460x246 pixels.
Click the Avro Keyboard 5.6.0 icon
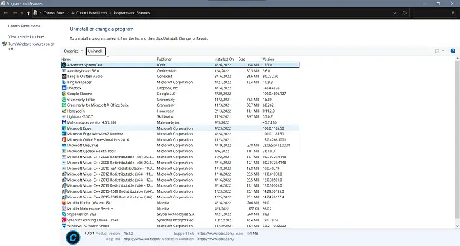[x=64, y=71]
